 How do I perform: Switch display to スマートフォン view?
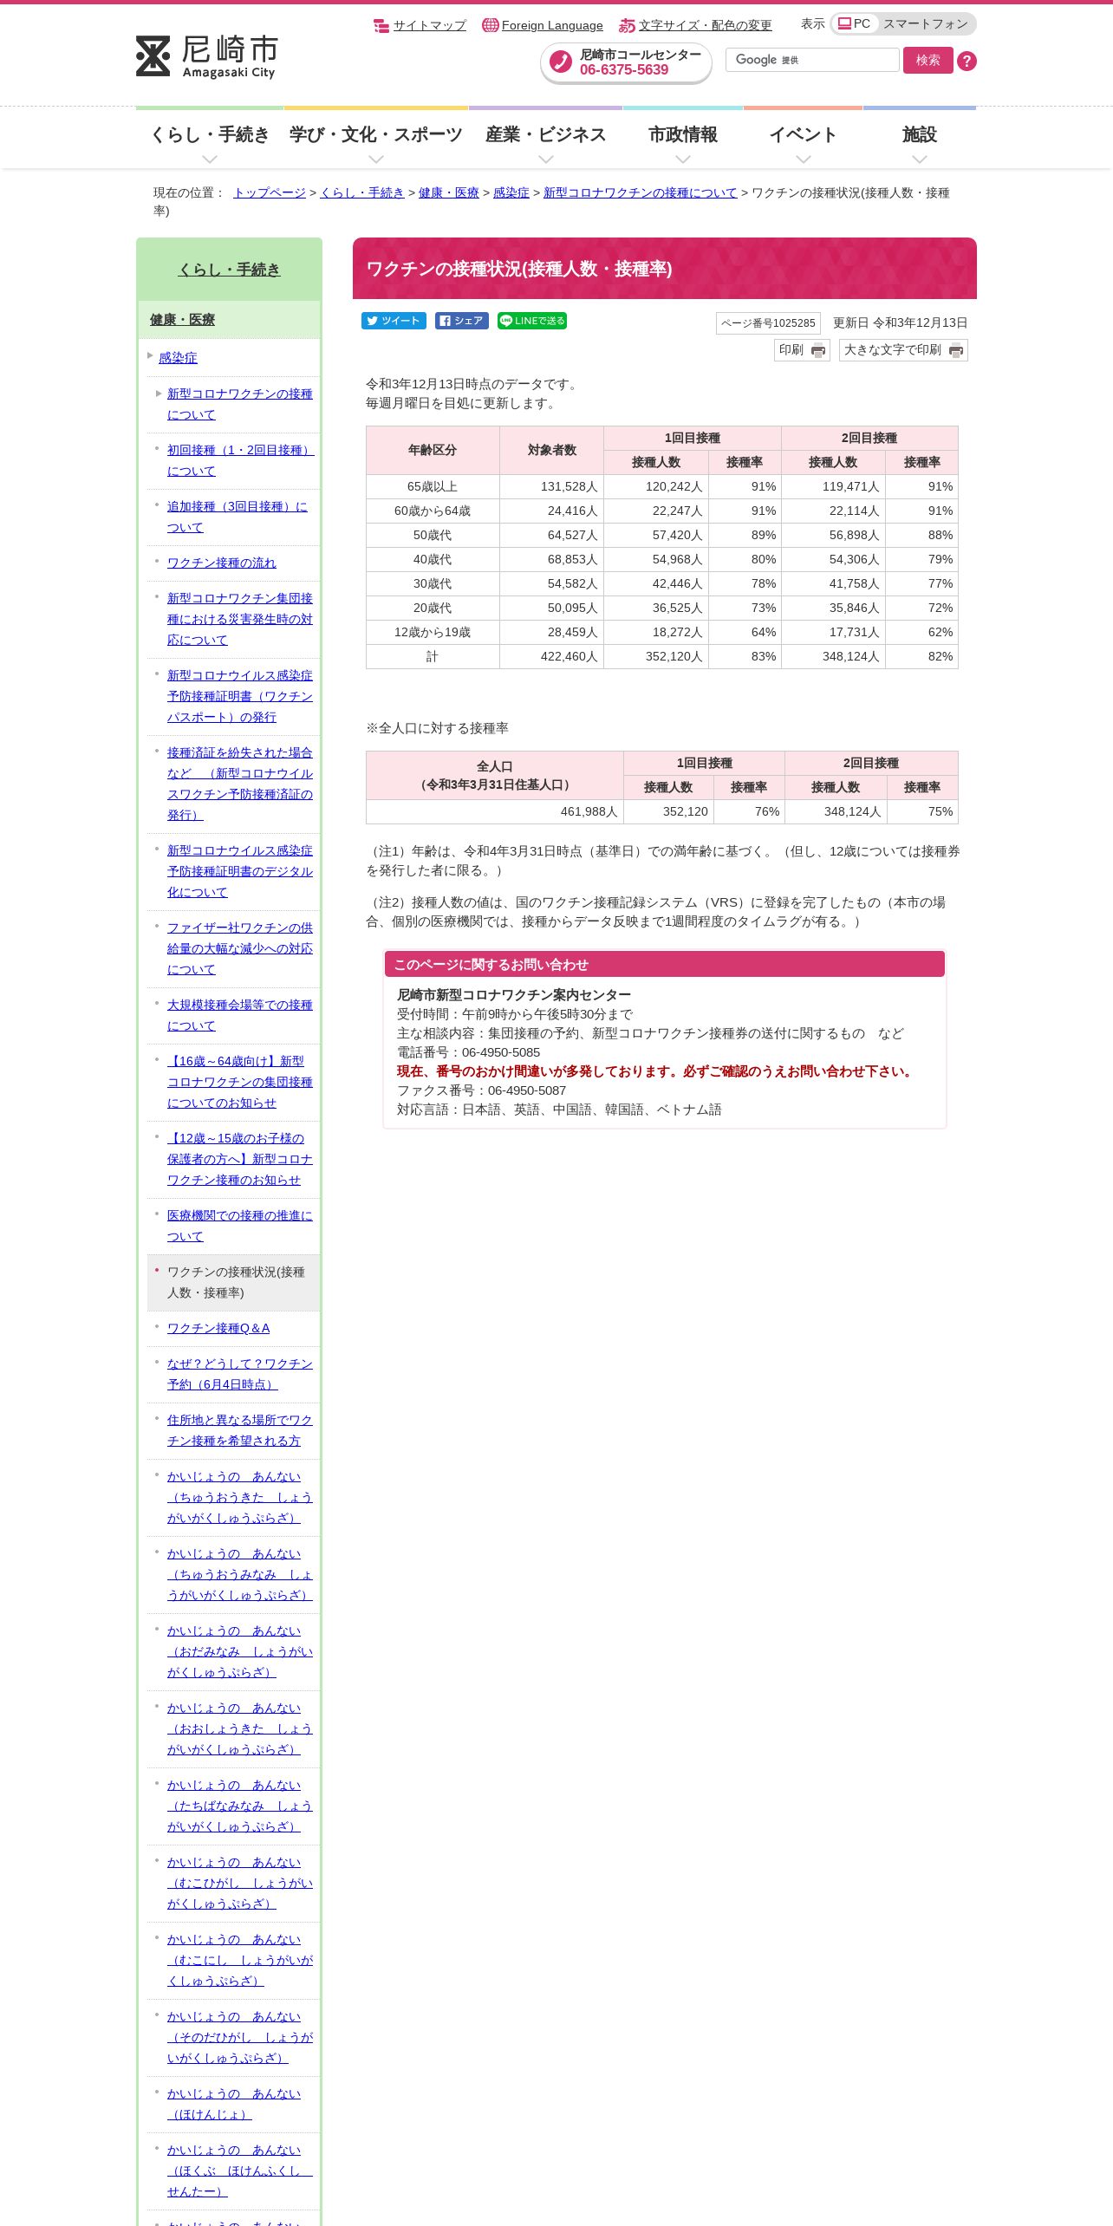tap(925, 23)
